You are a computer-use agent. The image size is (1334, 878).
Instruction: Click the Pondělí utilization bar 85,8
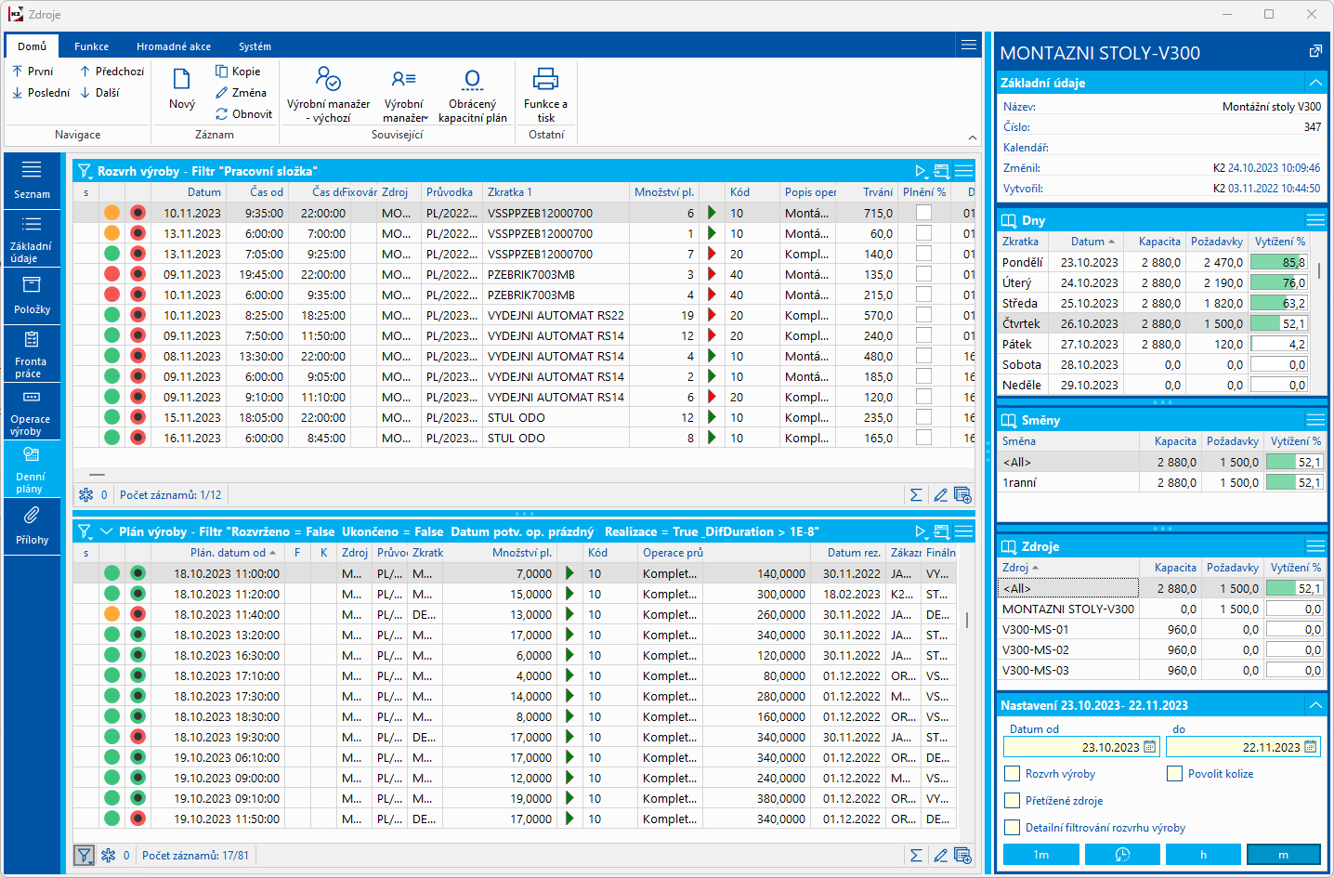[x=1278, y=263]
